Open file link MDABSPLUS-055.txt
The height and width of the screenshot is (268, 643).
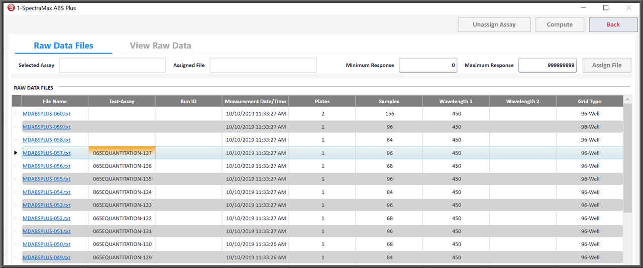click(47, 179)
